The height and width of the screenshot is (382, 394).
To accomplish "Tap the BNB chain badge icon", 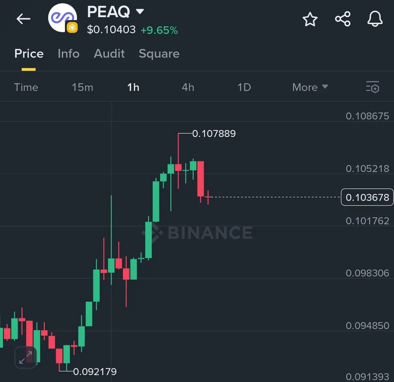I will pos(72,28).
